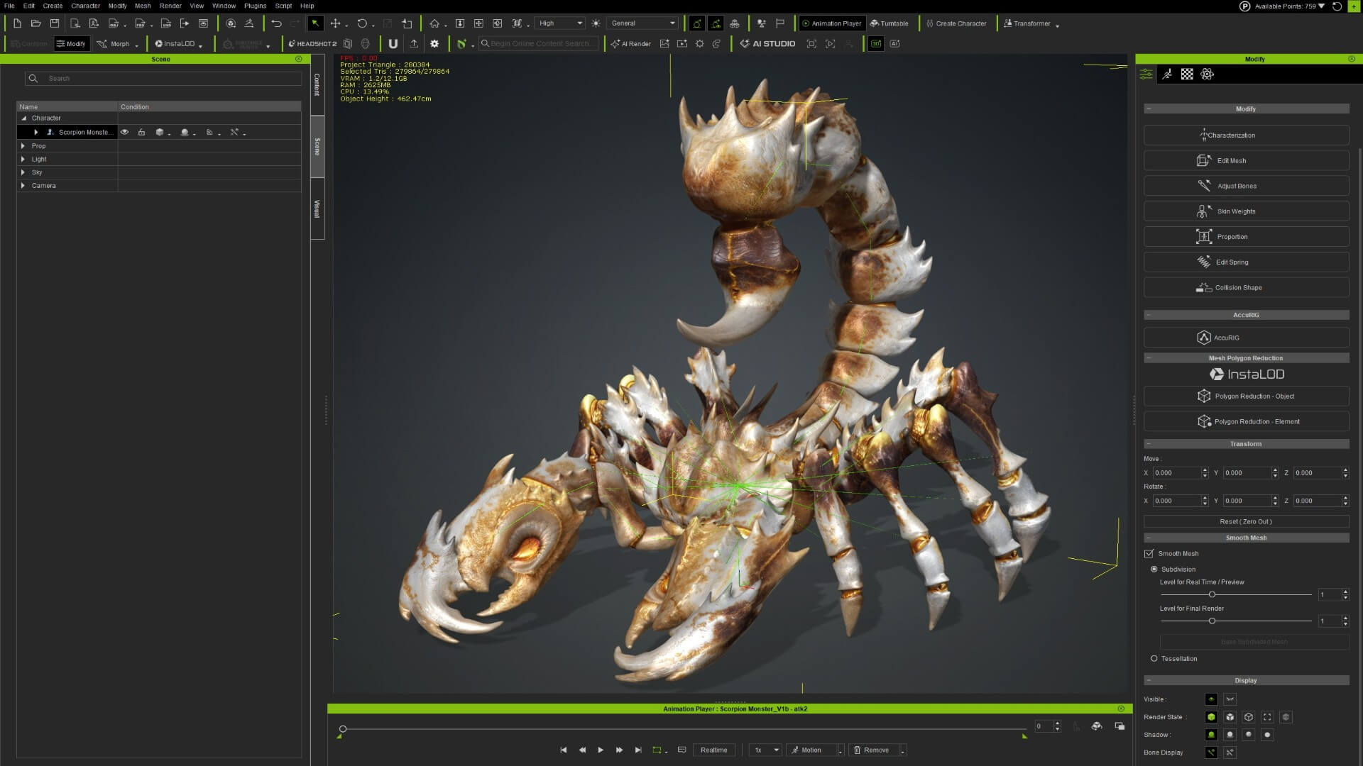Select the Tessellation radio button
Screen dimensions: 1363x766
(1154, 659)
